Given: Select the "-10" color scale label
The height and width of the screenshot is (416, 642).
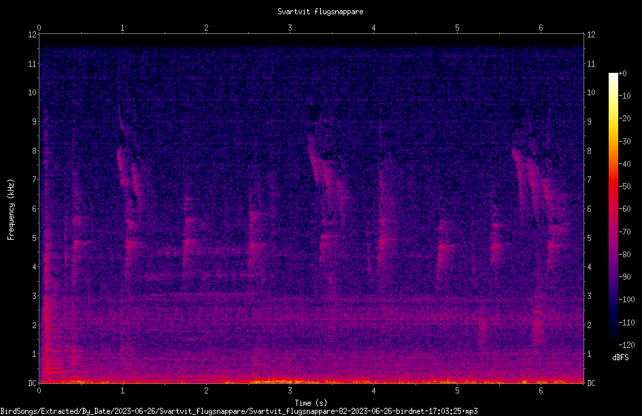Looking at the screenshot, I should click(x=625, y=96).
